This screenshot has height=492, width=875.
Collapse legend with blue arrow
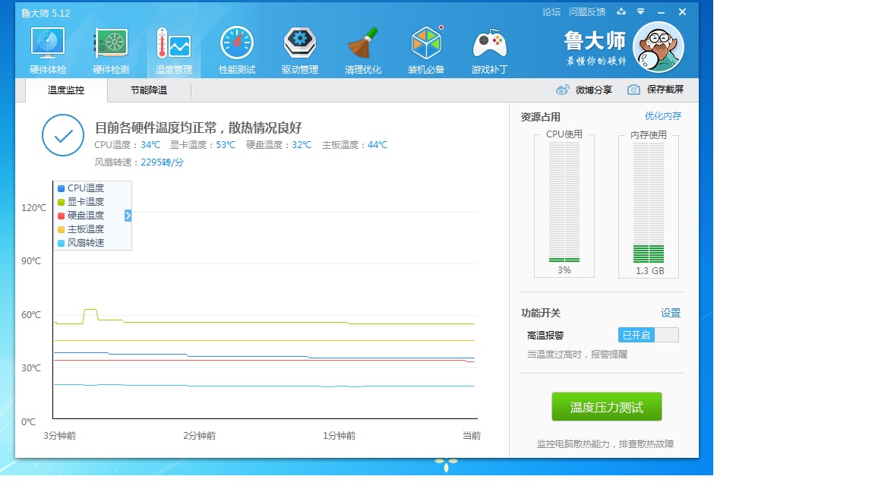click(x=128, y=216)
